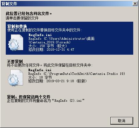Click the gear file icon in the highlighted 复制和替换 panel
Viewport: 139px width, 128px height.
click(16, 42)
